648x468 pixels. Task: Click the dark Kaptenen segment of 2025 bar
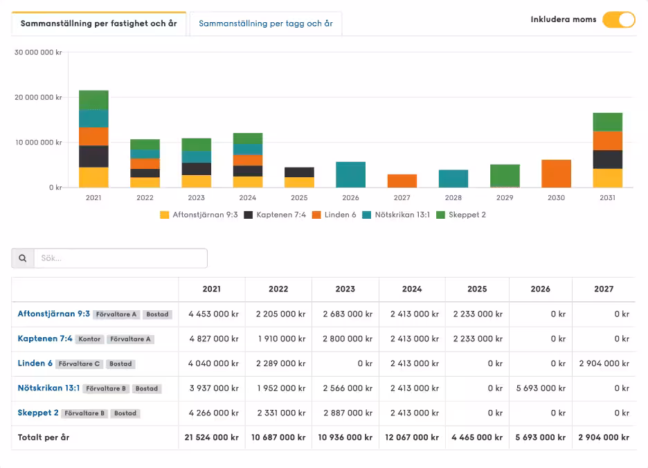[299, 172]
